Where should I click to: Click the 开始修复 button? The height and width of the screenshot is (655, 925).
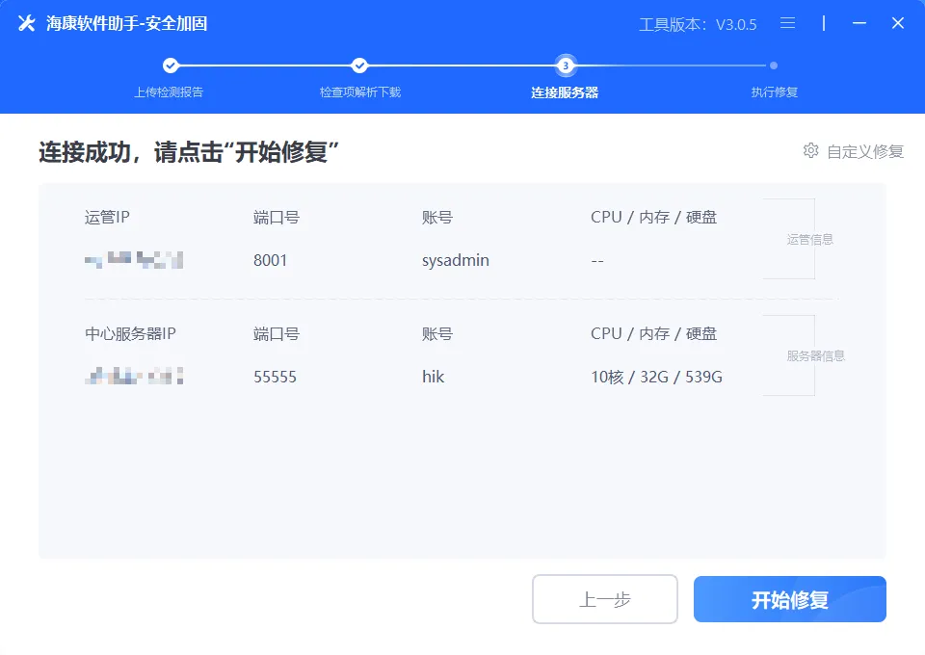790,599
